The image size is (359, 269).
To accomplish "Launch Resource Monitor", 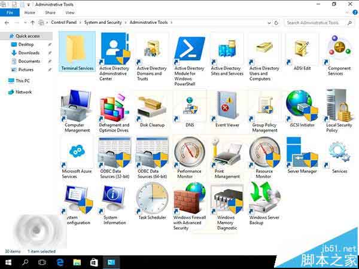I will pos(264,158).
